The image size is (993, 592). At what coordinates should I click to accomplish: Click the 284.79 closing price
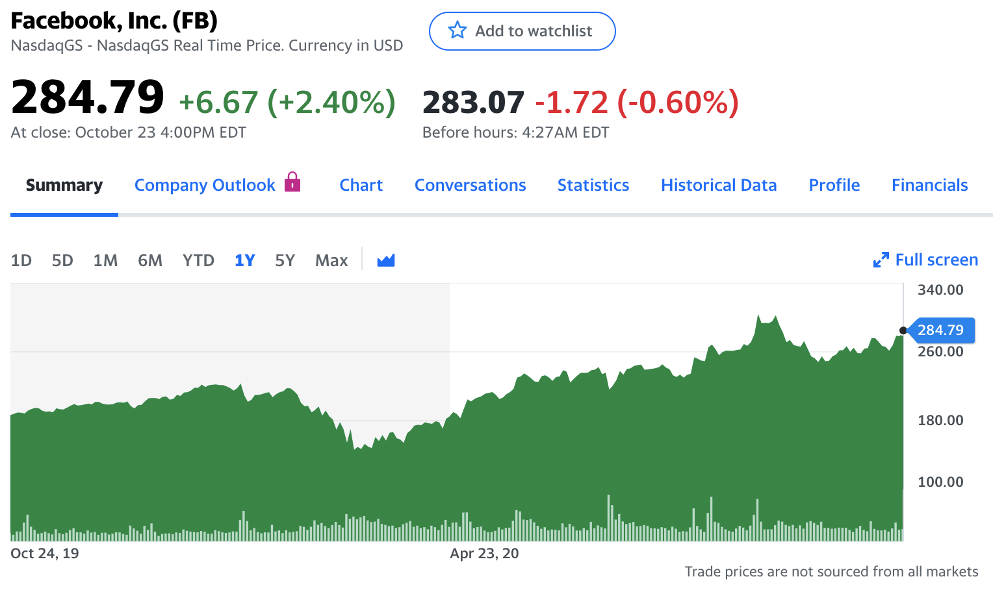pos(88,97)
